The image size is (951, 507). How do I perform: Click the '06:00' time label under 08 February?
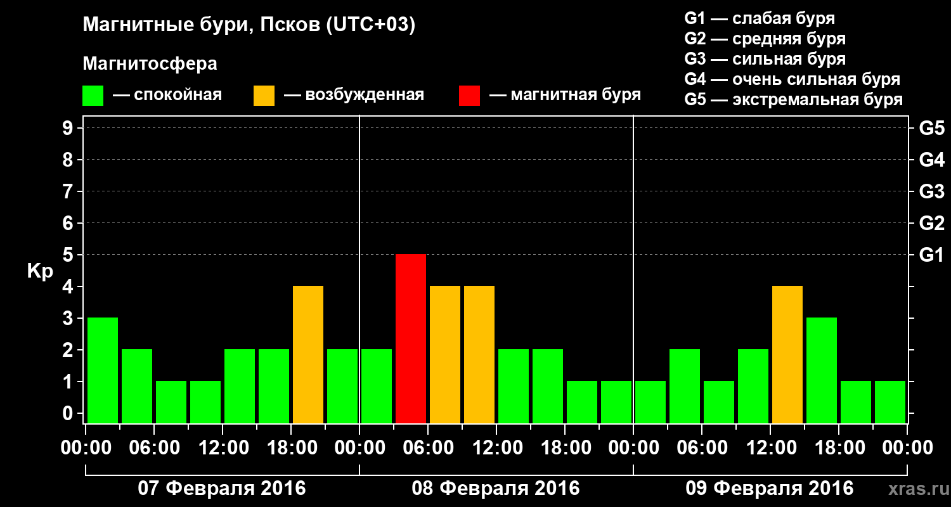[428, 448]
